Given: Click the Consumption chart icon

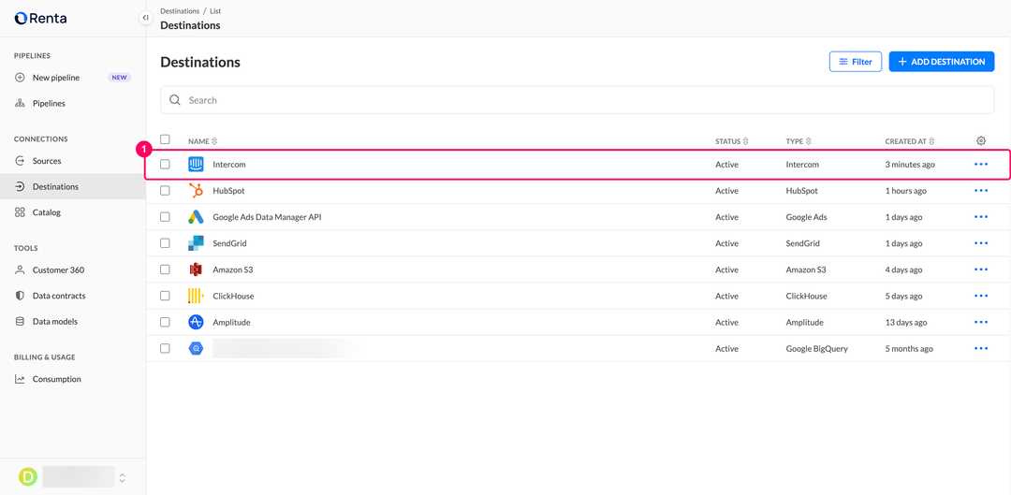Looking at the screenshot, I should (20, 379).
